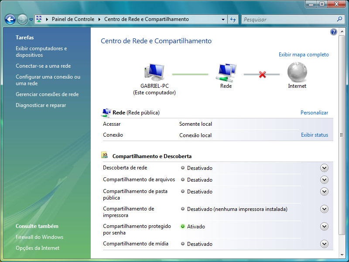Viewport: 349px width, 262px height.
Task: Click the Compartilhamento e Descoberta section icon
Action: point(105,155)
